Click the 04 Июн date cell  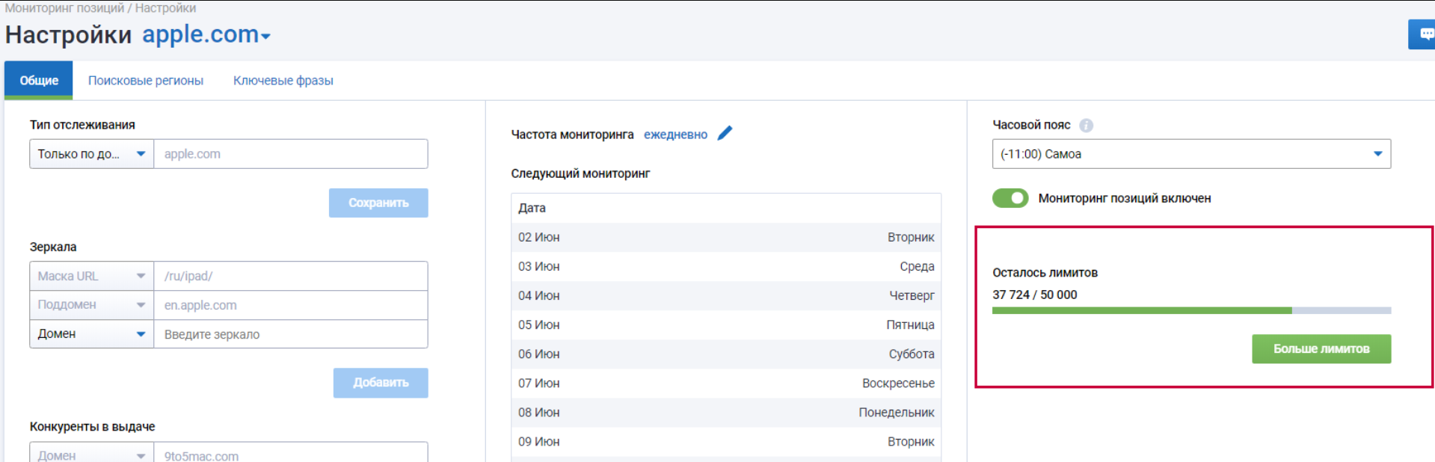[539, 295]
